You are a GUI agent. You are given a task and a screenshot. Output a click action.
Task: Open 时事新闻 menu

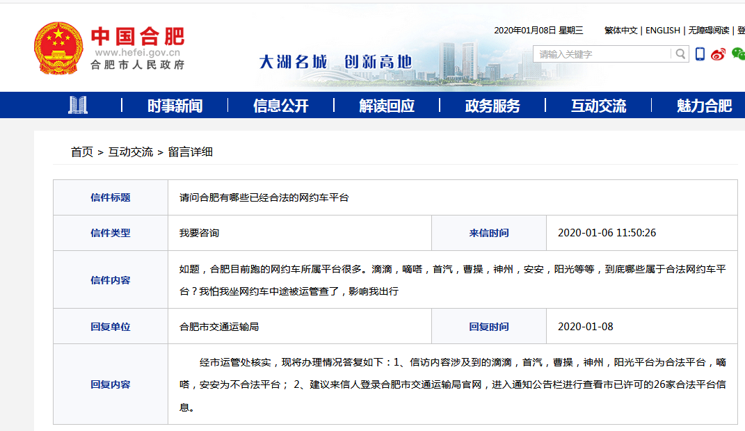tap(175, 106)
